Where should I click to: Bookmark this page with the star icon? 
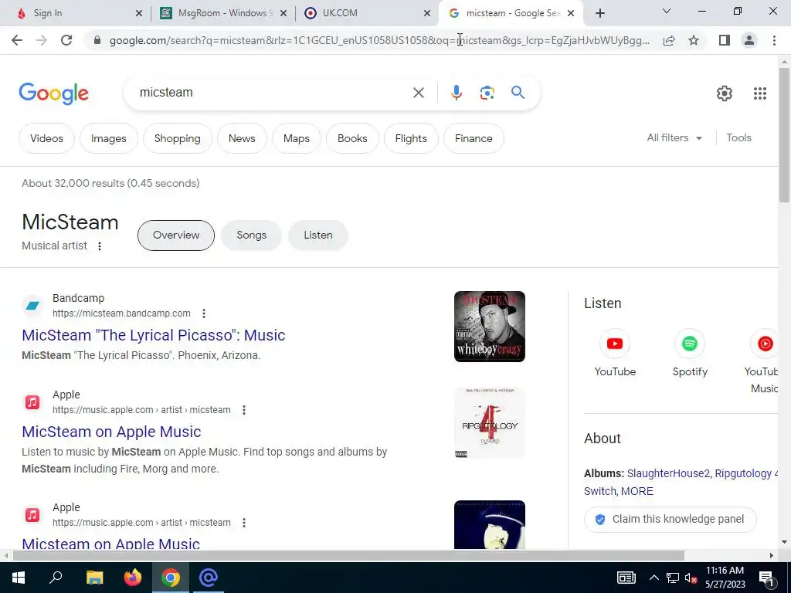tap(694, 40)
